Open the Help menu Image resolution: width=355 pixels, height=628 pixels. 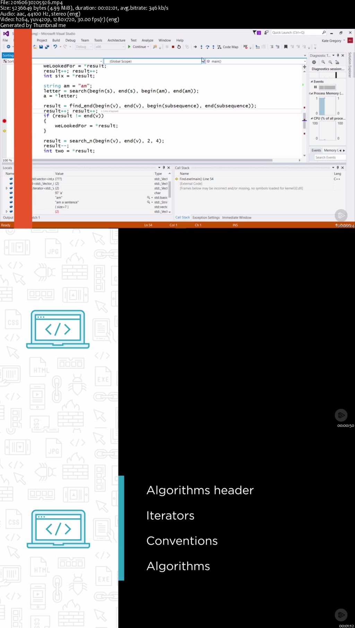pyautogui.click(x=180, y=40)
